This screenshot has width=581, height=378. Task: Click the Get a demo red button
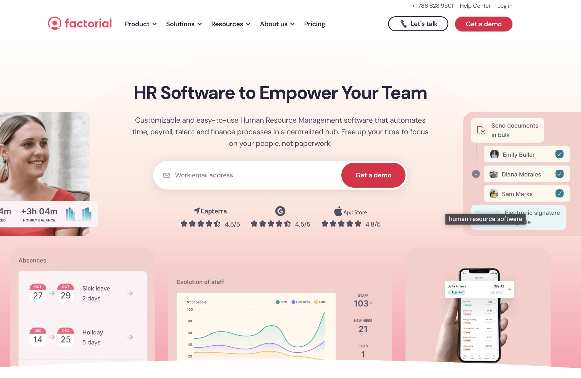[484, 24]
